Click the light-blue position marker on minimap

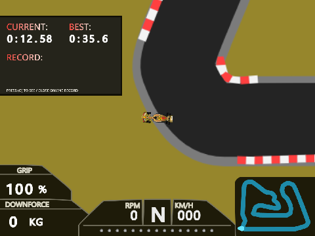pyautogui.click(x=241, y=229)
